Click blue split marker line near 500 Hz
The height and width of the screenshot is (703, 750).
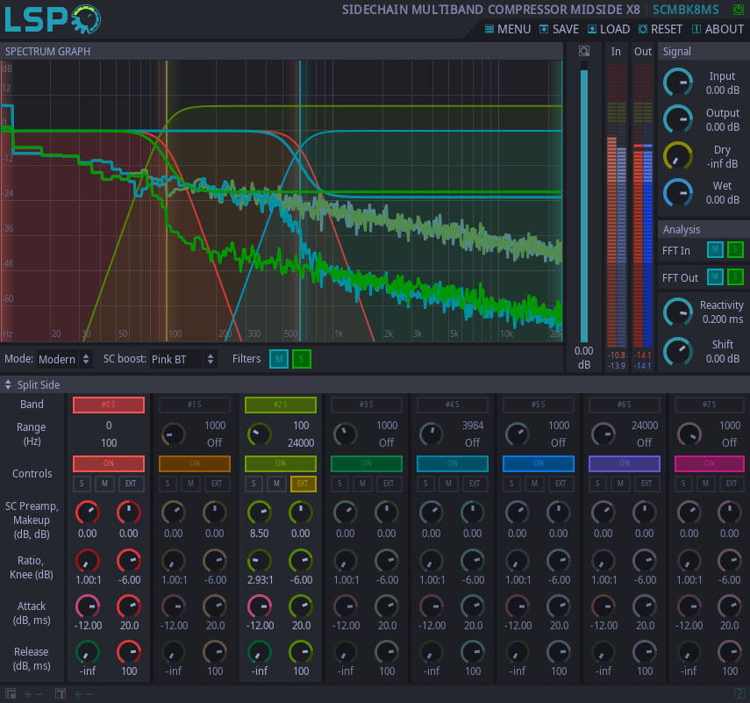click(x=300, y=201)
